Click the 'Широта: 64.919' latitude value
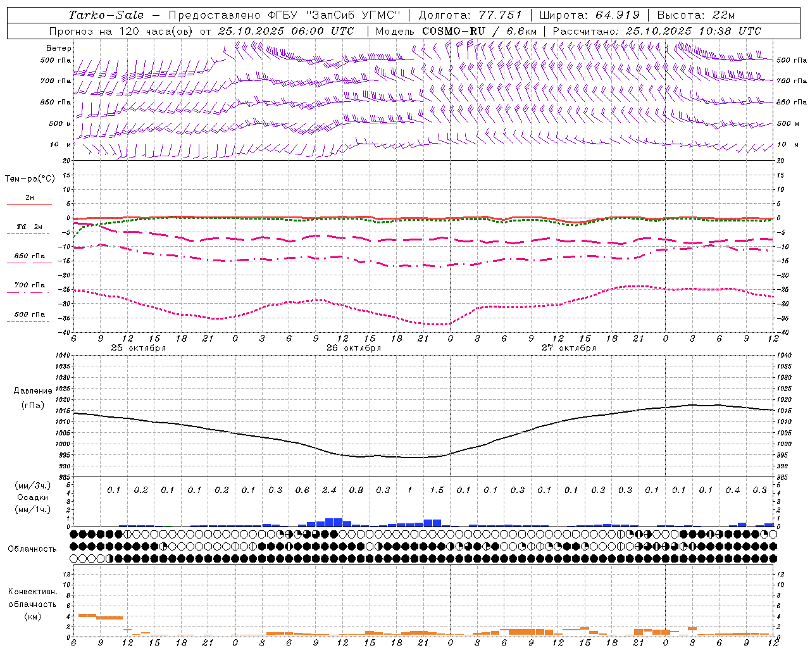Image resolution: width=810 pixels, height=648 pixels. [x=590, y=15]
